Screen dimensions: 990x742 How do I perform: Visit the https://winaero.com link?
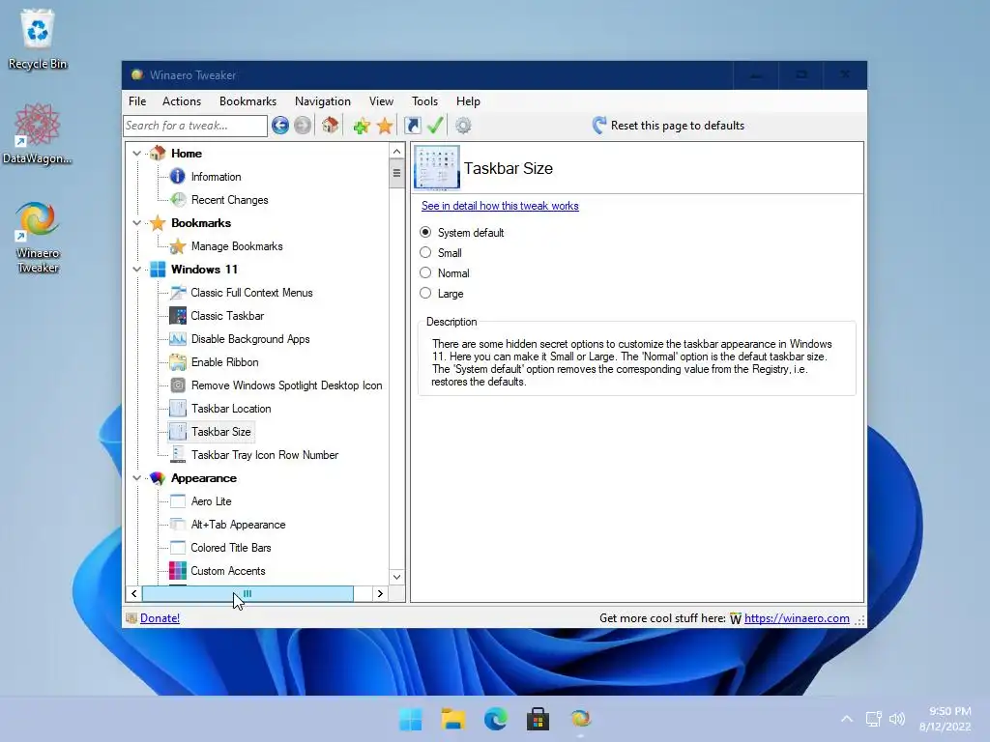coord(797,618)
